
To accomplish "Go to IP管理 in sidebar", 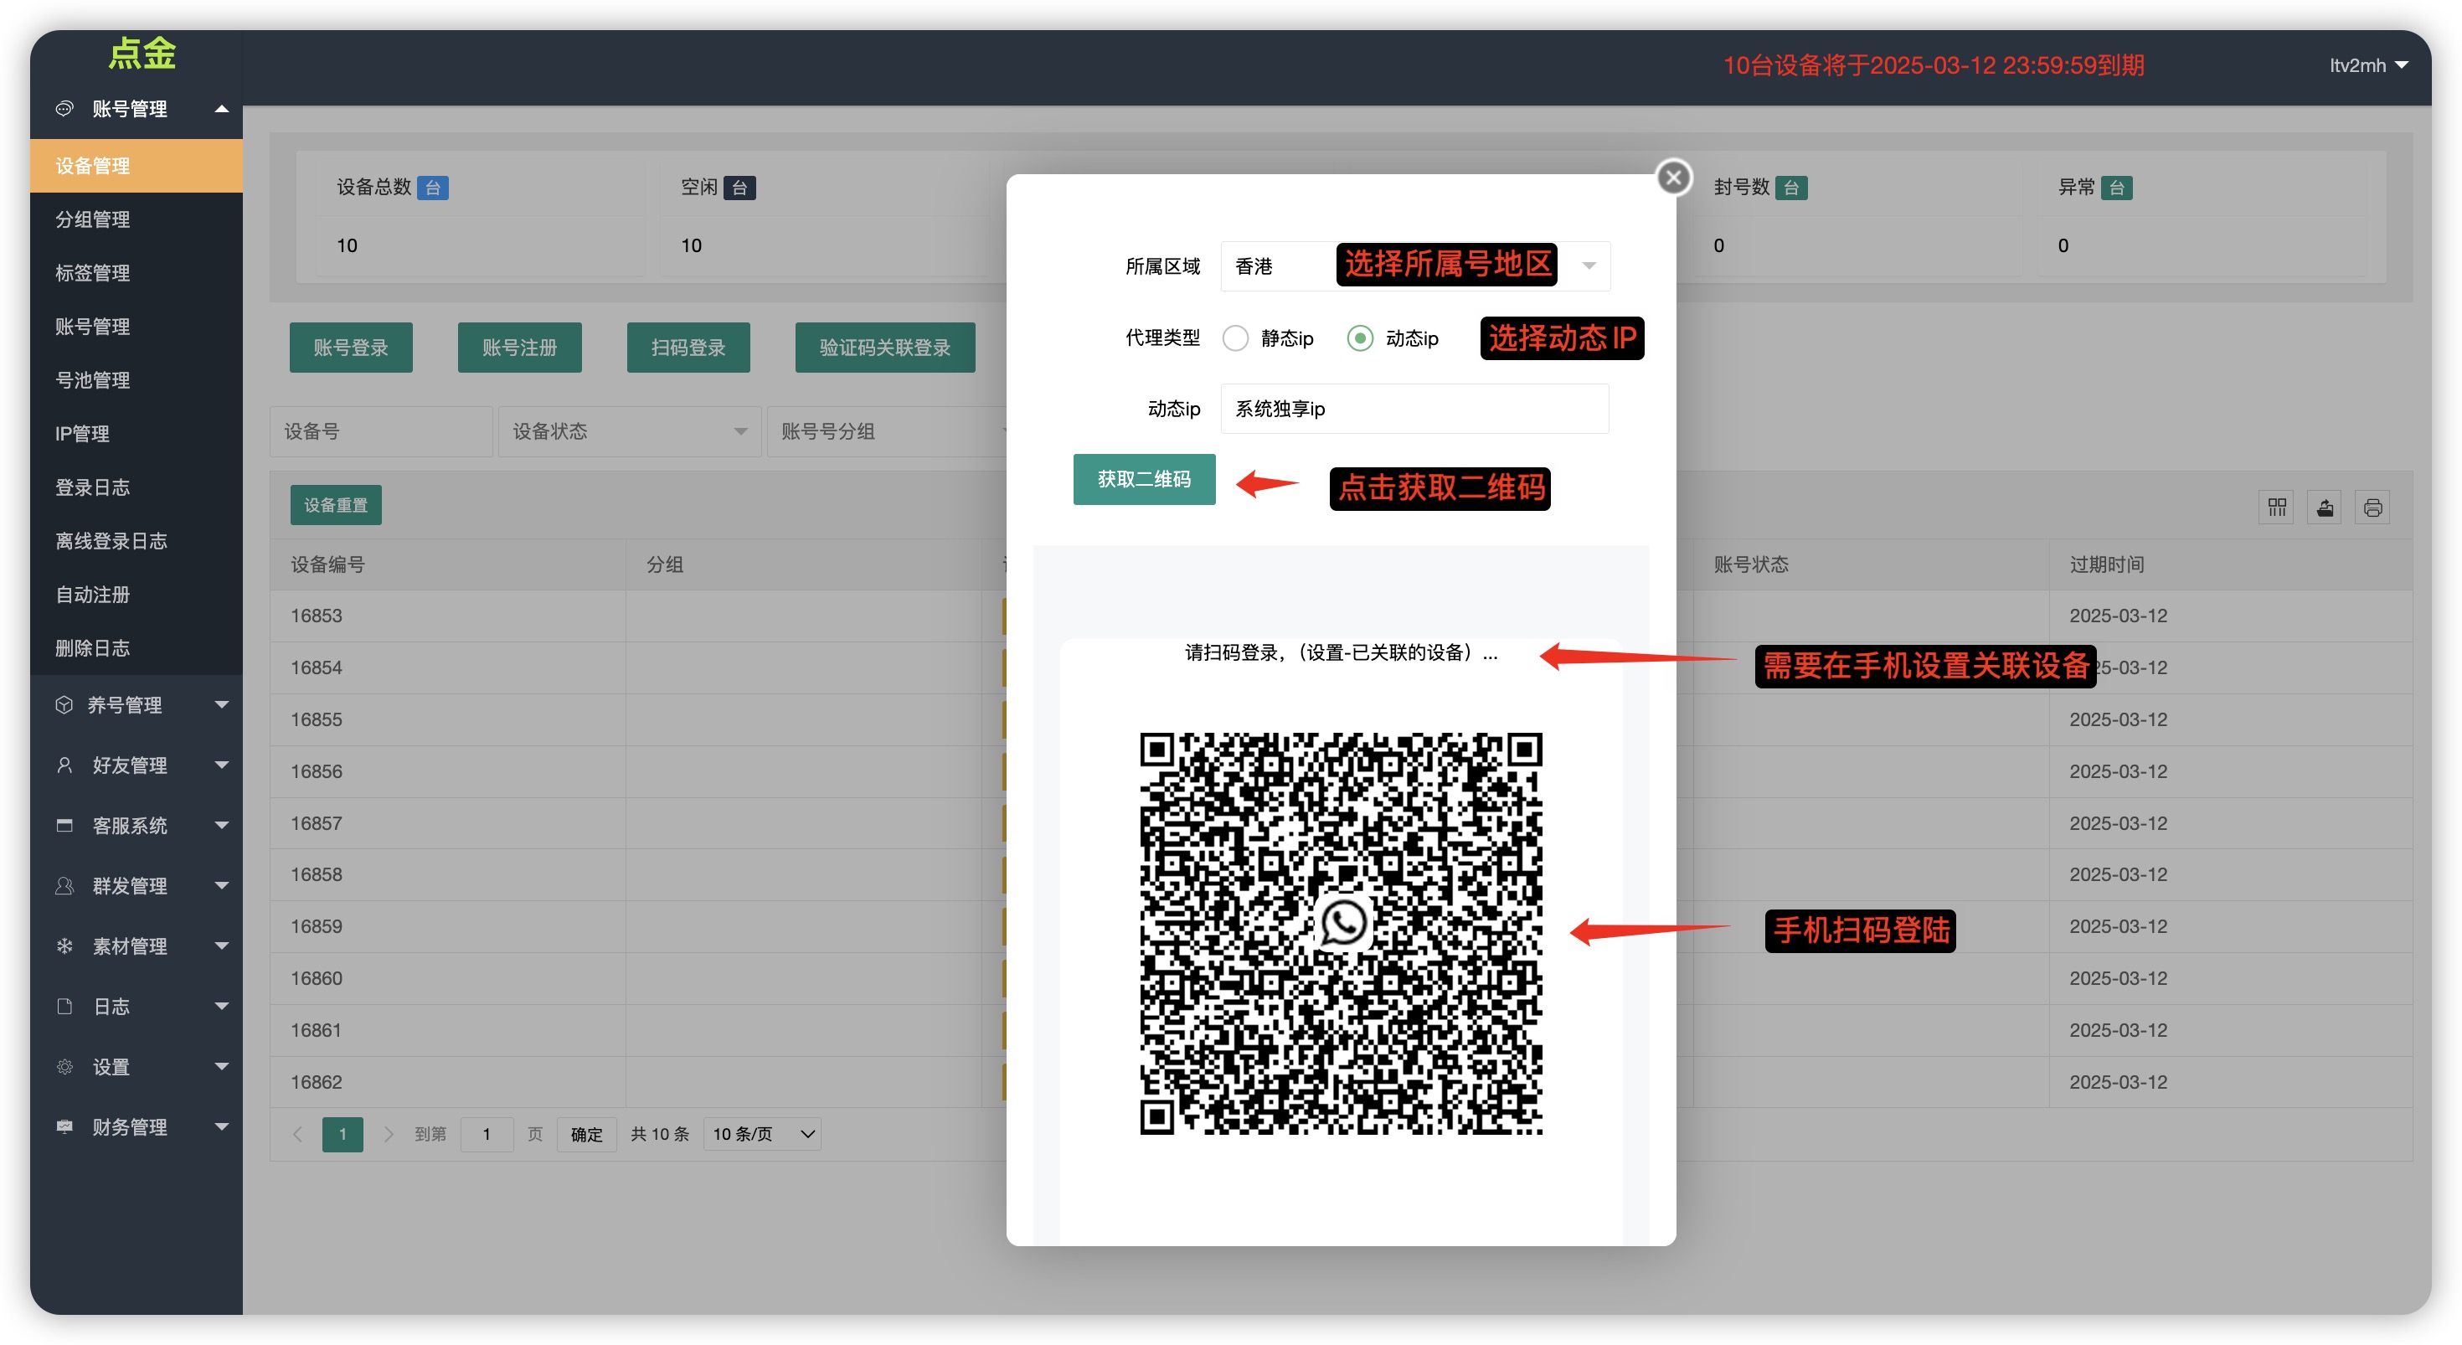I will [x=82, y=433].
